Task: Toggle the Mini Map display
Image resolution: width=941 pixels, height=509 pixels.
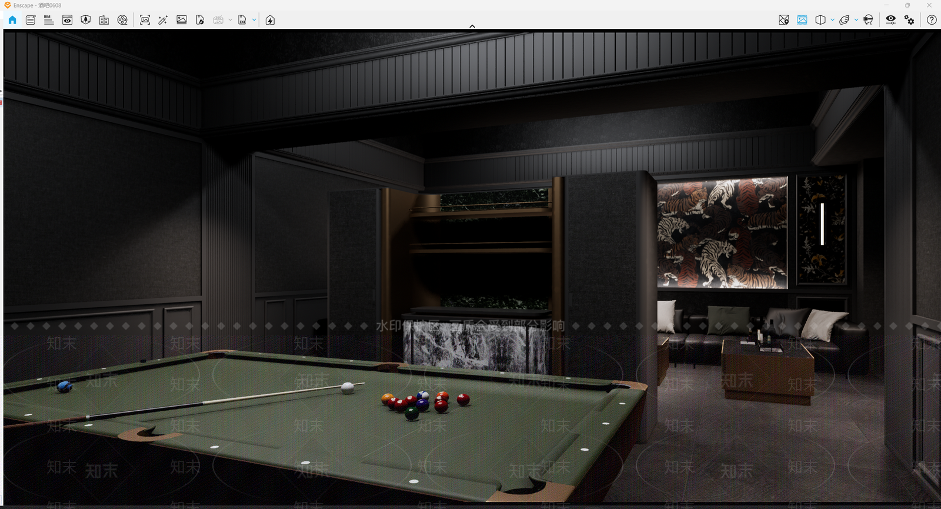Action: coord(784,20)
